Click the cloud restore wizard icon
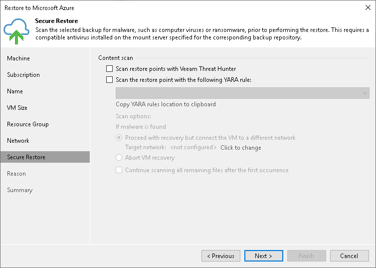 coord(16,31)
